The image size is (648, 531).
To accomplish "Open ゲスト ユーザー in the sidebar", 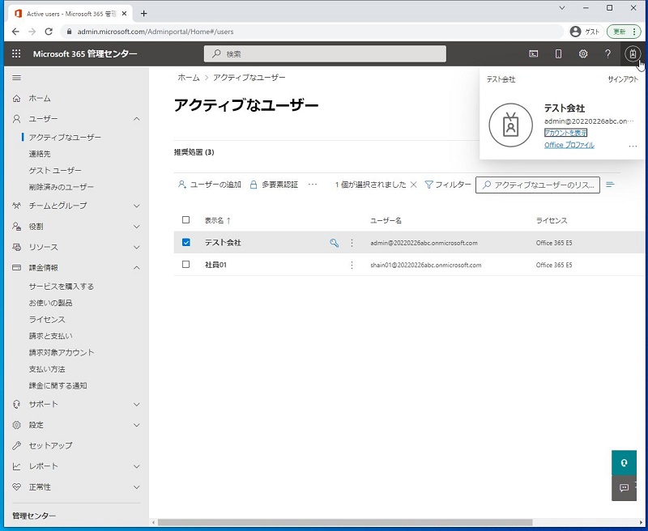I will [55, 170].
